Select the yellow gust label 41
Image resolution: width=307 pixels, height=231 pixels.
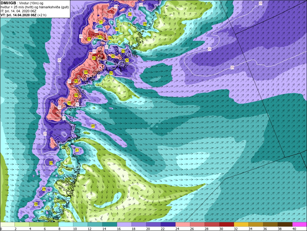pos(94,58)
